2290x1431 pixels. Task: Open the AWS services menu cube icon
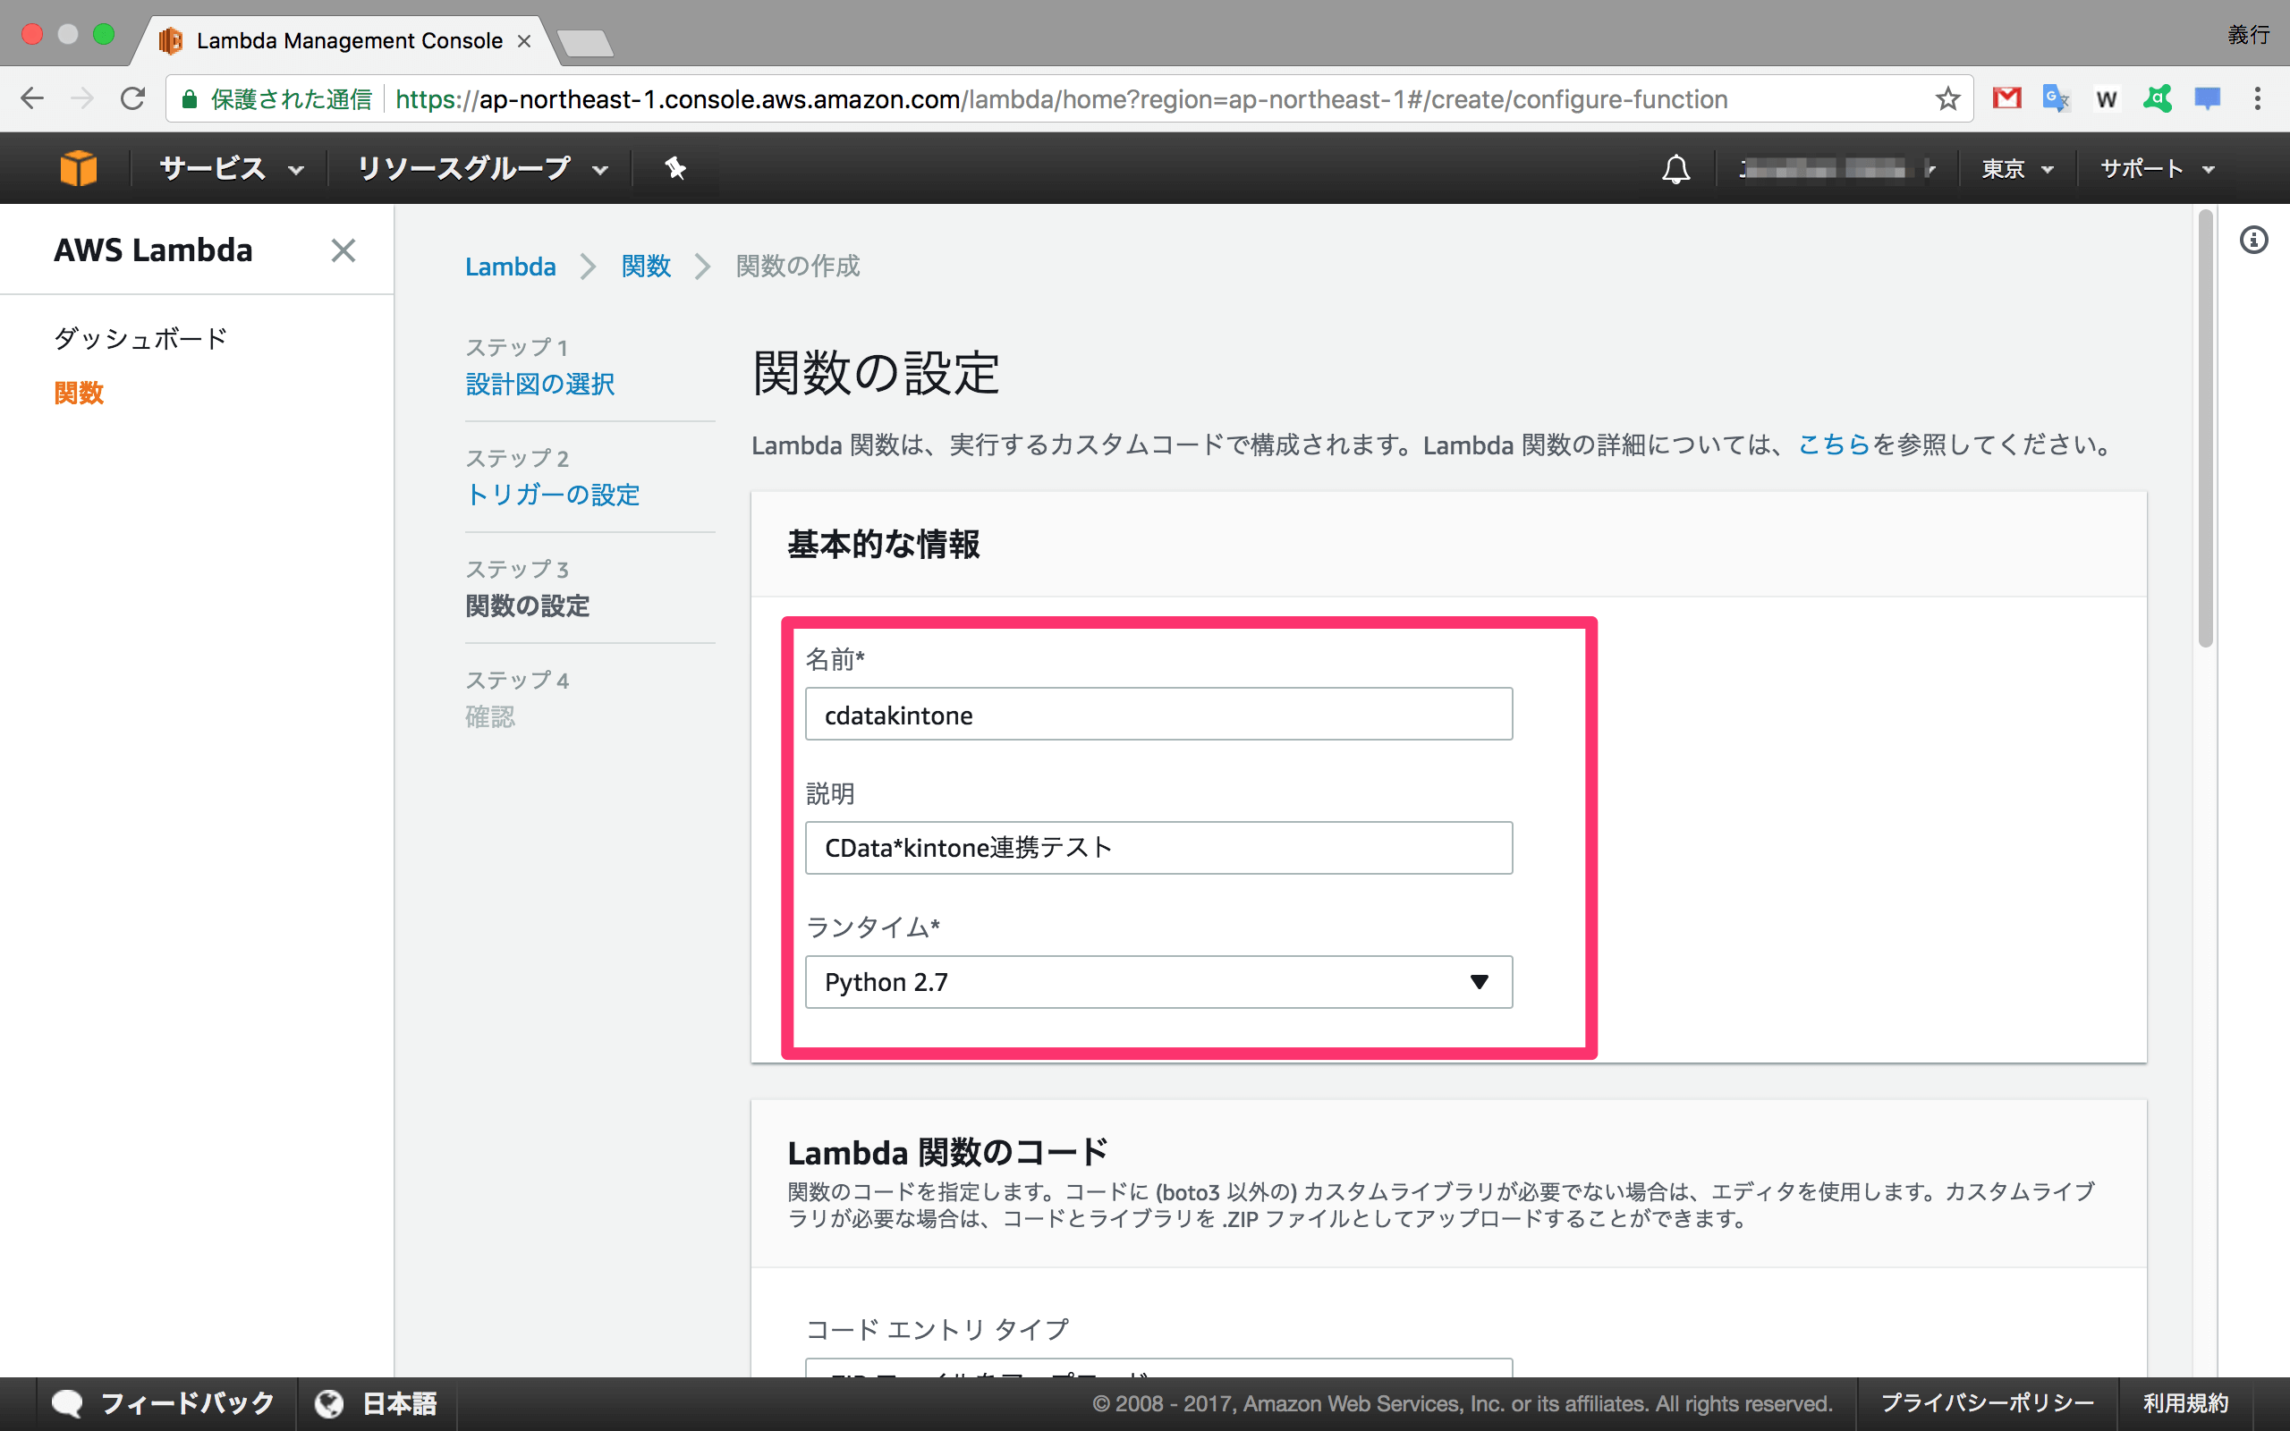point(80,167)
